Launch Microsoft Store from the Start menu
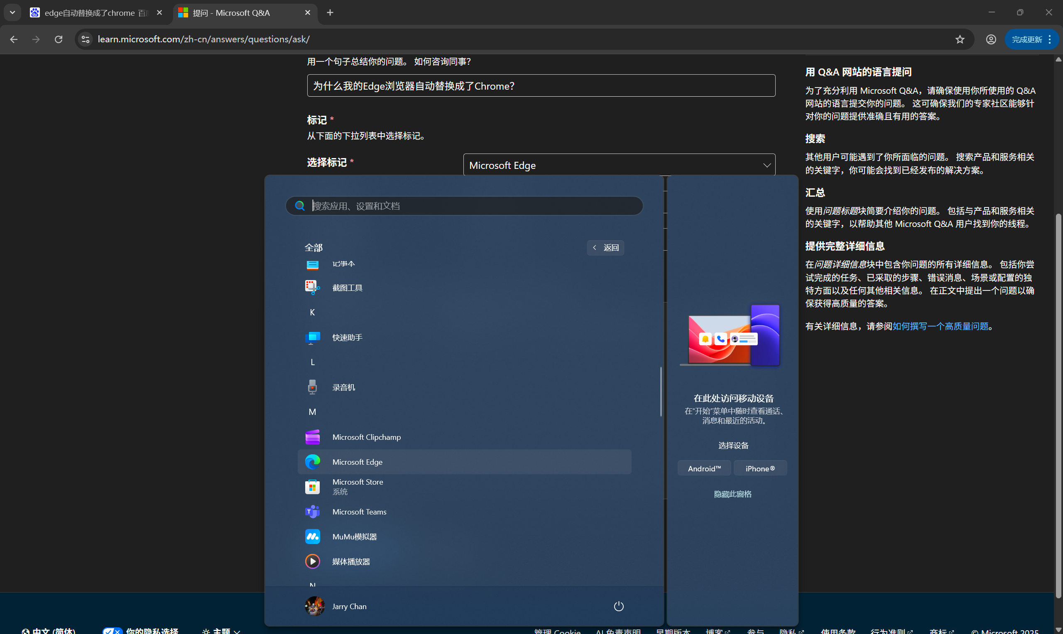 pos(358,486)
